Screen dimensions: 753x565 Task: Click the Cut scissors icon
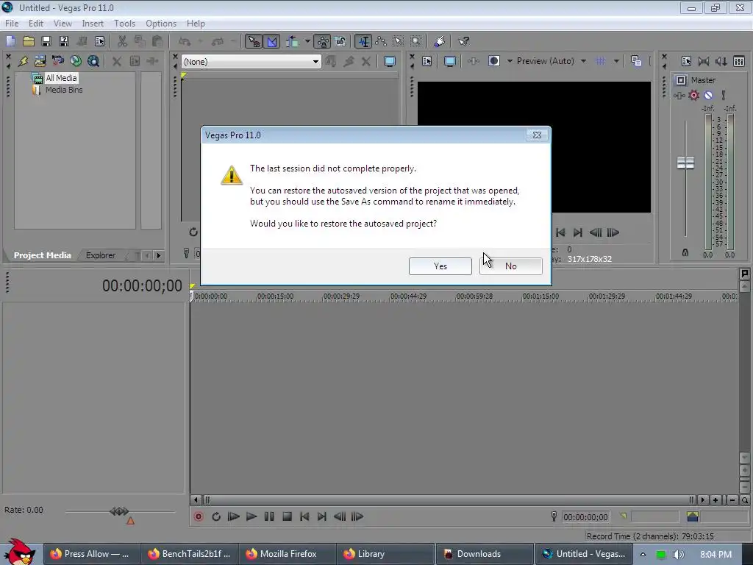click(x=123, y=41)
